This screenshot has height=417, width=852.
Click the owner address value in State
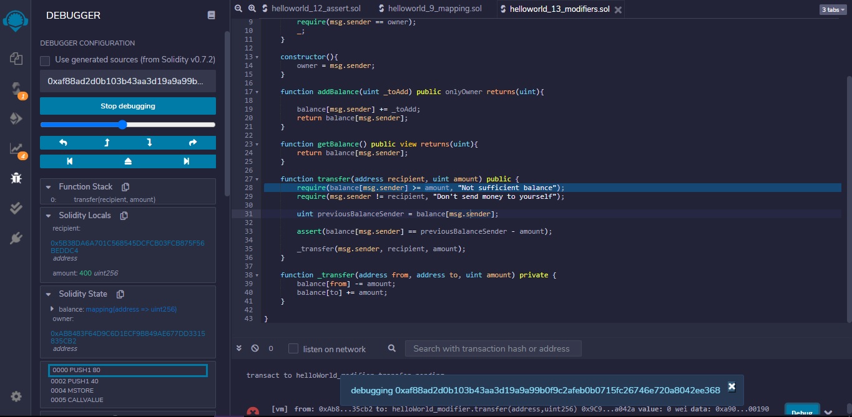(127, 337)
